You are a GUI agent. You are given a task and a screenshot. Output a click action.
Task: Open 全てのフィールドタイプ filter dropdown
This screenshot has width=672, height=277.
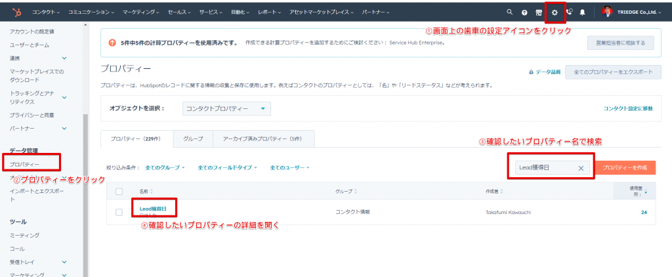click(227, 167)
